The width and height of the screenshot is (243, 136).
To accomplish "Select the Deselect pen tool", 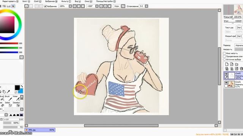I will [16, 104].
